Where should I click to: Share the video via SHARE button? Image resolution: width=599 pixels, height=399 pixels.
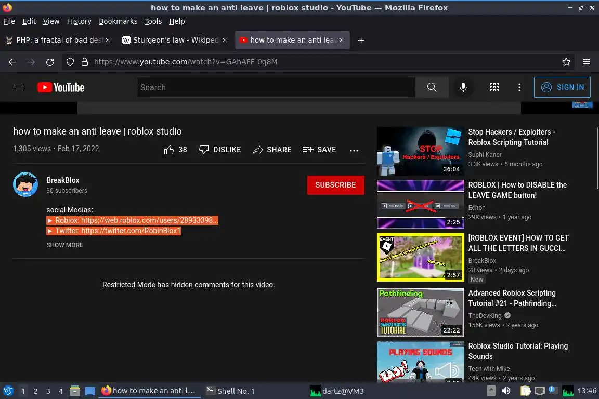(272, 150)
